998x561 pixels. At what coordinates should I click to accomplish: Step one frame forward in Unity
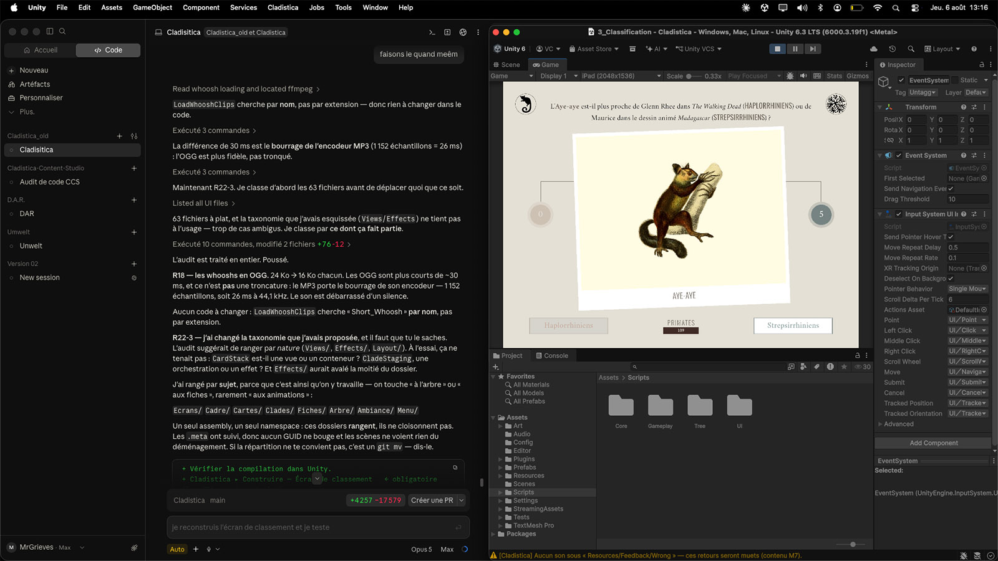tap(812, 49)
